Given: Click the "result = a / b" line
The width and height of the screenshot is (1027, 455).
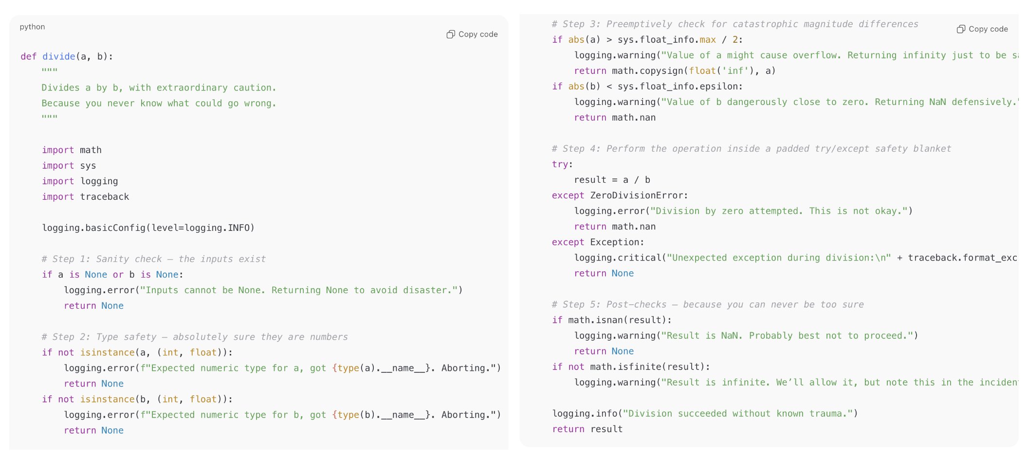Looking at the screenshot, I should coord(612,179).
